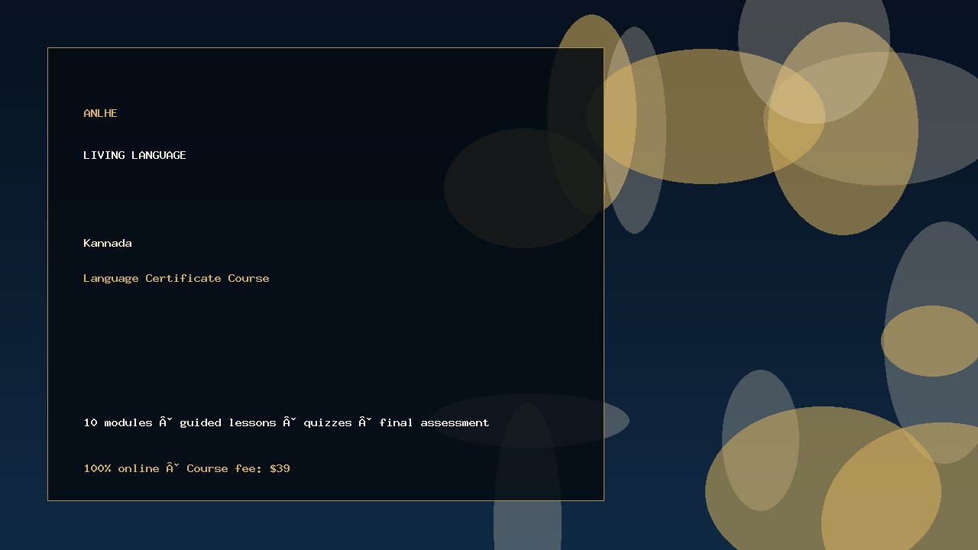
Task: Click the Language Certificate Course subtitle
Action: click(x=176, y=278)
